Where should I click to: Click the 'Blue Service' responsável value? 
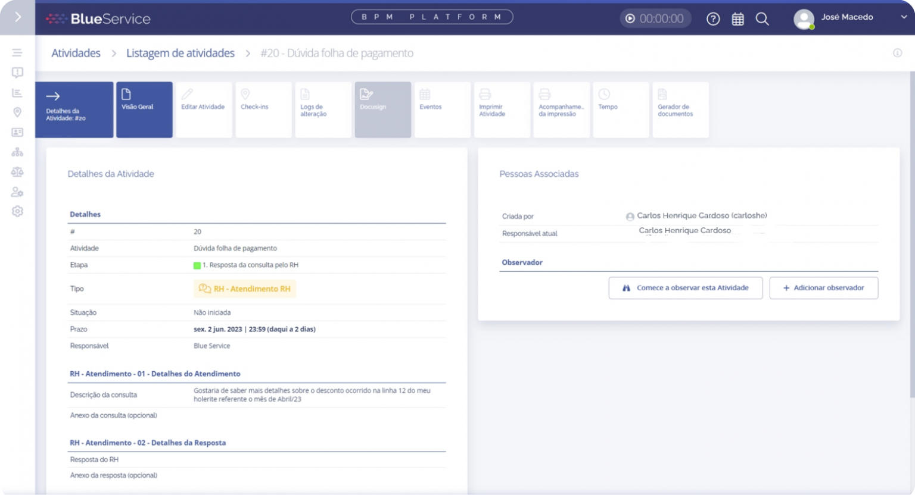[x=211, y=346]
